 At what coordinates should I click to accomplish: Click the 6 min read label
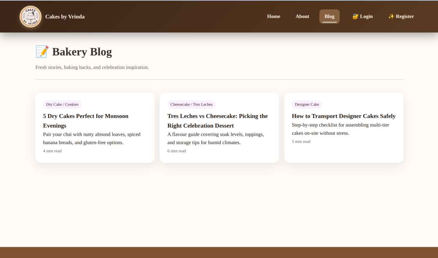[177, 151]
